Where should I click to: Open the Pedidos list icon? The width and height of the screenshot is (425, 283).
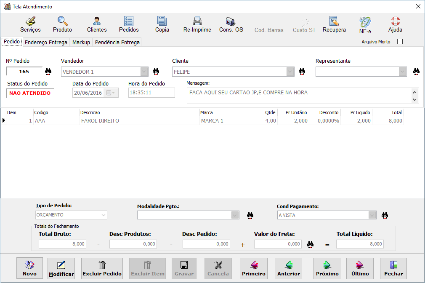tap(129, 24)
